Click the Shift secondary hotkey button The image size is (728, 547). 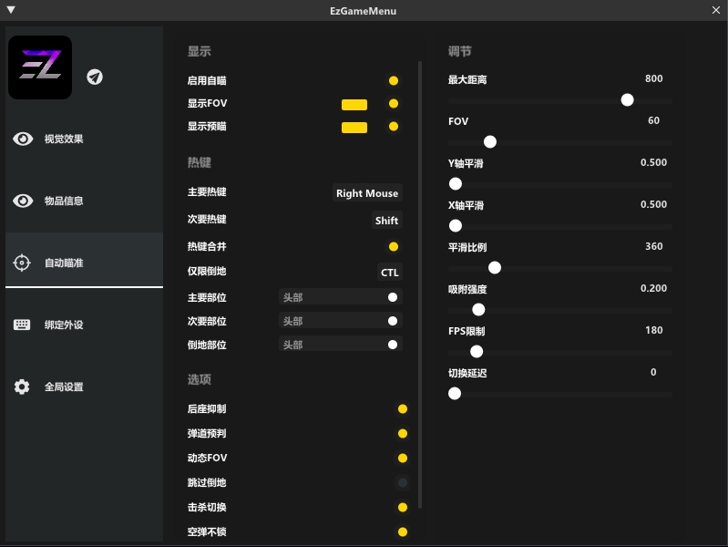coord(386,221)
